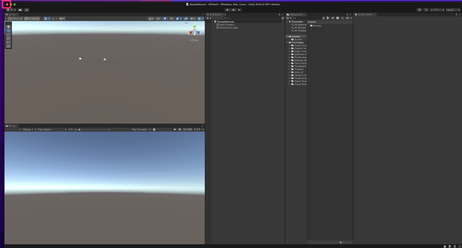
Task: Open the global search magnifier icon
Action: point(426,10)
